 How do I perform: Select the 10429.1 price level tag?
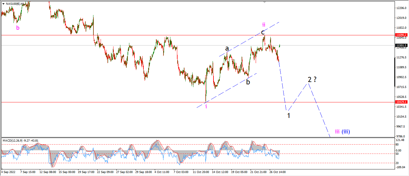pyautogui.click(x=402, y=102)
